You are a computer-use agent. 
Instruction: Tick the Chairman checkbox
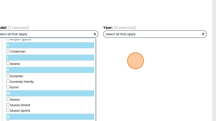[x=8, y=51]
